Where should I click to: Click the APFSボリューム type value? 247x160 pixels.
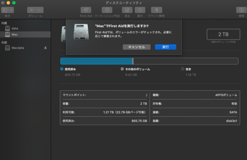[226, 95]
